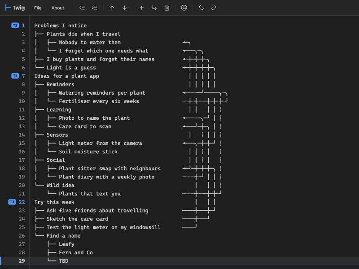
Task: Click "I forget which one needs what"
Action: click(x=104, y=51)
